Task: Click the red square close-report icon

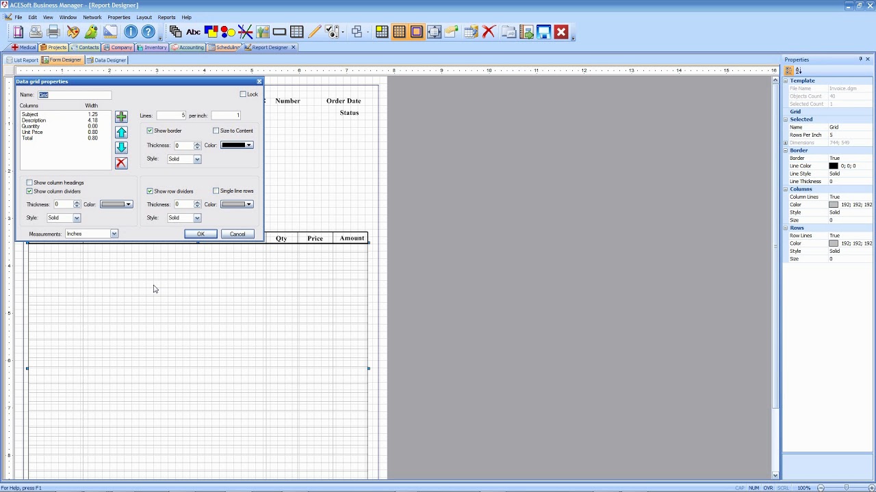Action: [561, 31]
